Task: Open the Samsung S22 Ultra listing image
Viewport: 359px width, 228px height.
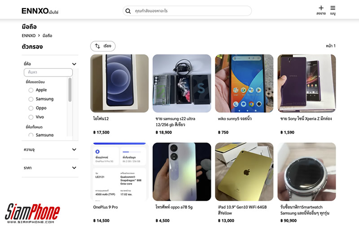Action: tap(182, 83)
